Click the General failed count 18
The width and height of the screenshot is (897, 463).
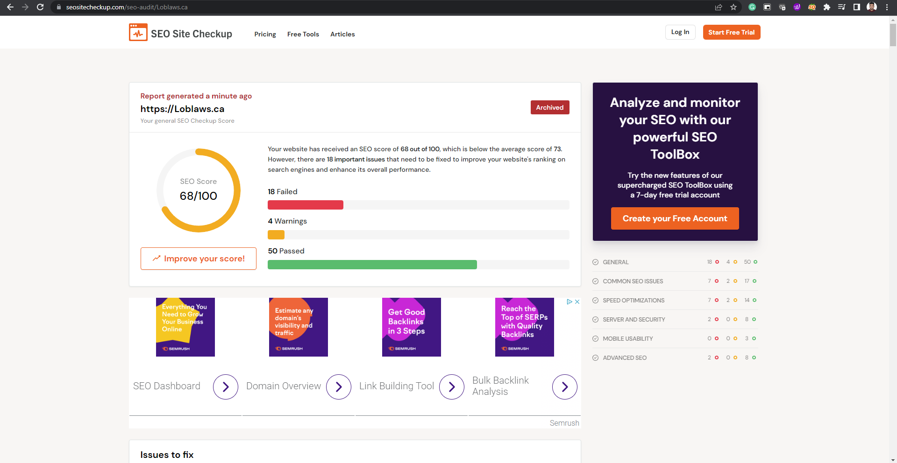(x=709, y=262)
